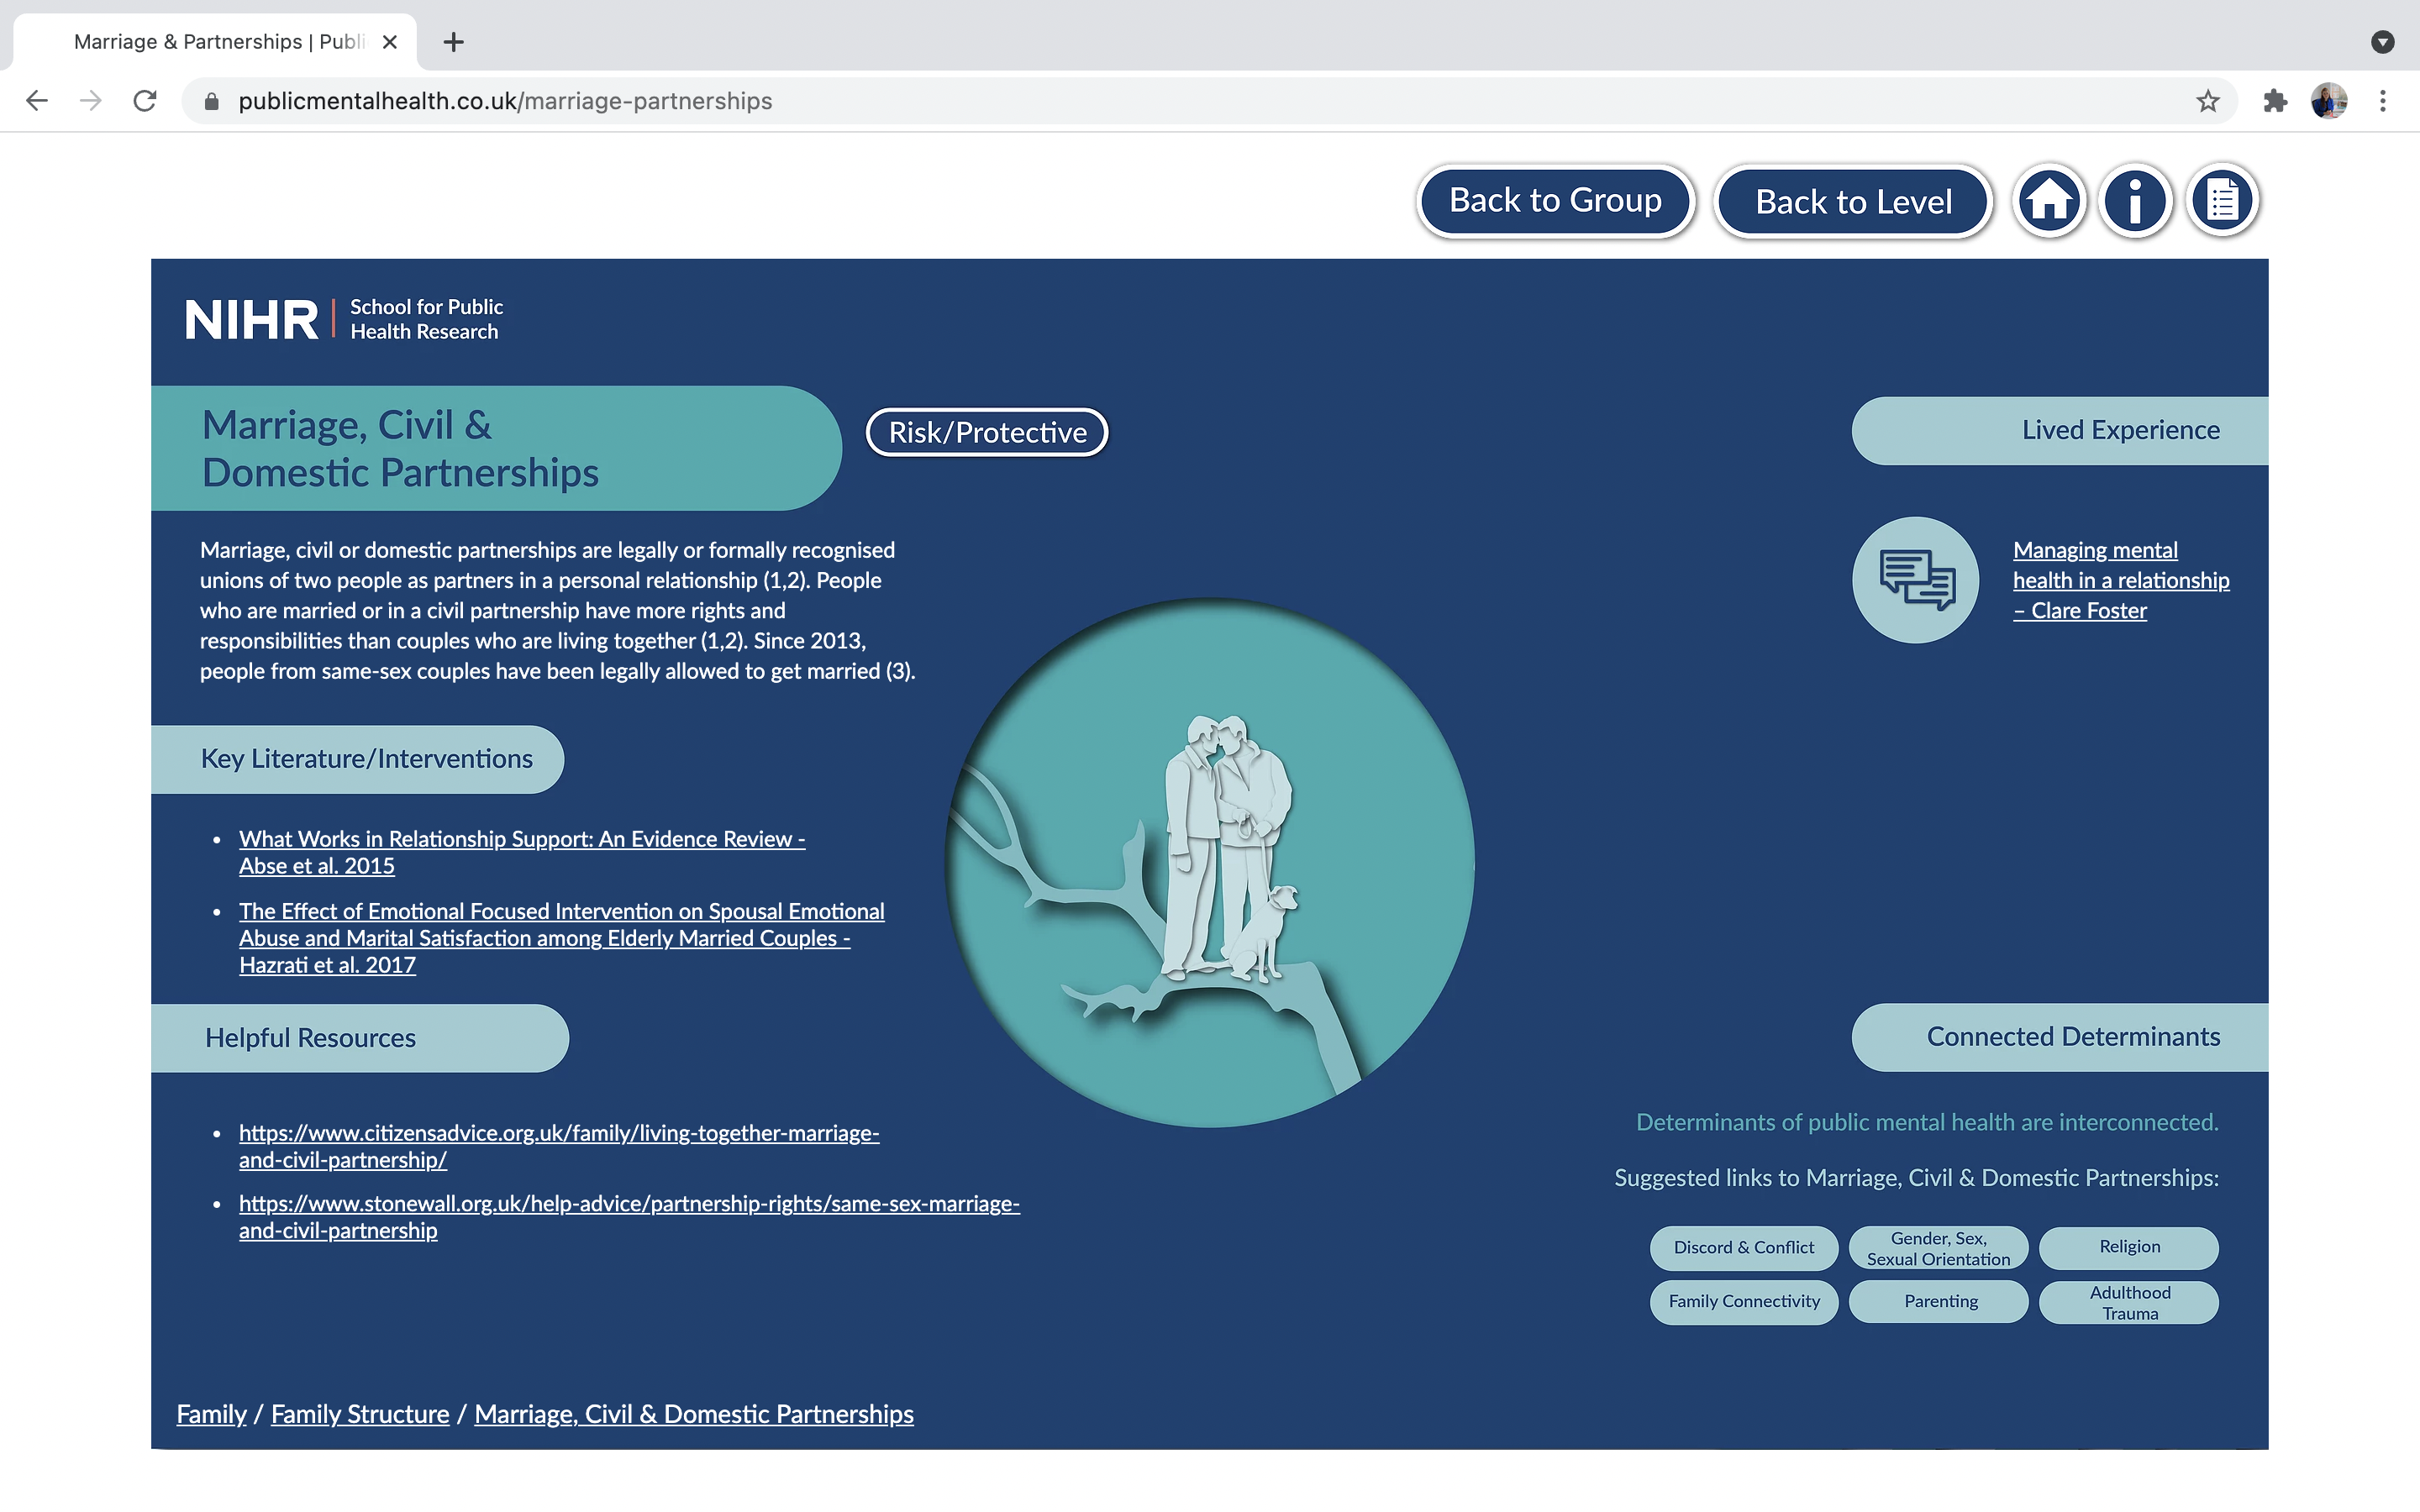Image resolution: width=2420 pixels, height=1512 pixels.
Task: Click the address bar URL field
Action: pyautogui.click(x=1100, y=101)
